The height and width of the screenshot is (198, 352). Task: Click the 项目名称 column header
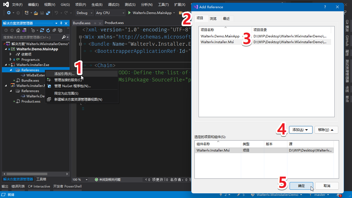[x=225, y=30]
